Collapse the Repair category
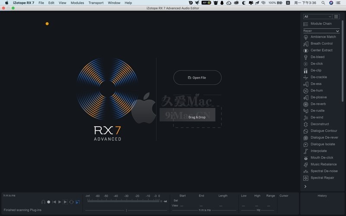The image size is (346, 216). pyautogui.click(x=337, y=31)
